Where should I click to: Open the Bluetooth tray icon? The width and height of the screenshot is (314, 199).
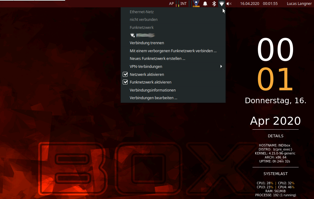[214, 4]
